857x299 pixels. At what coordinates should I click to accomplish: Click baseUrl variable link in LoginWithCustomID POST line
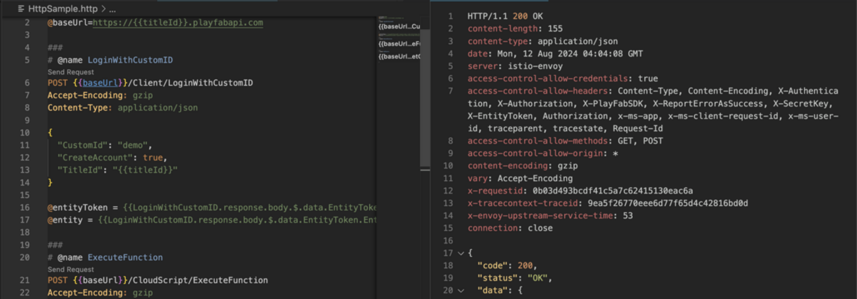[94, 83]
